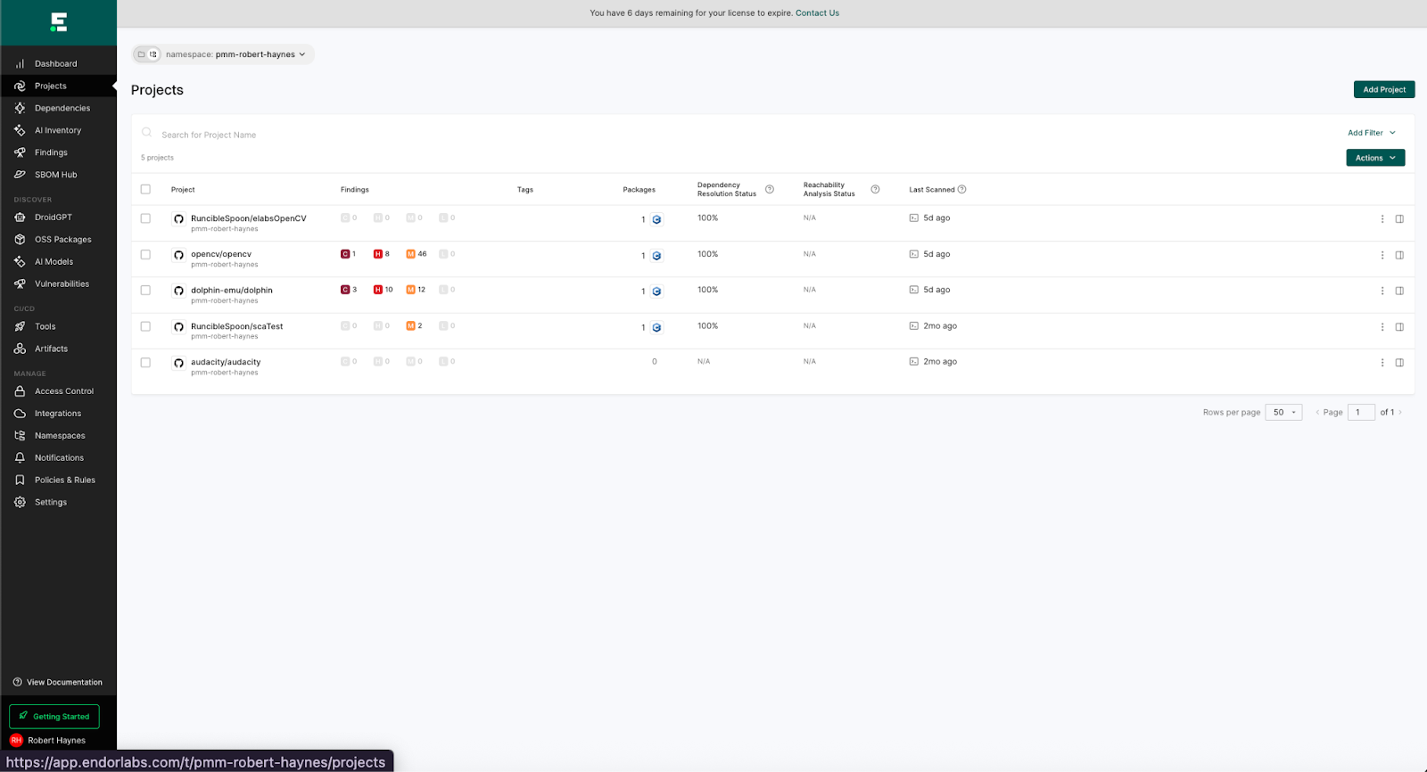Open View Documentation link
This screenshot has width=1427, height=772.
point(58,683)
